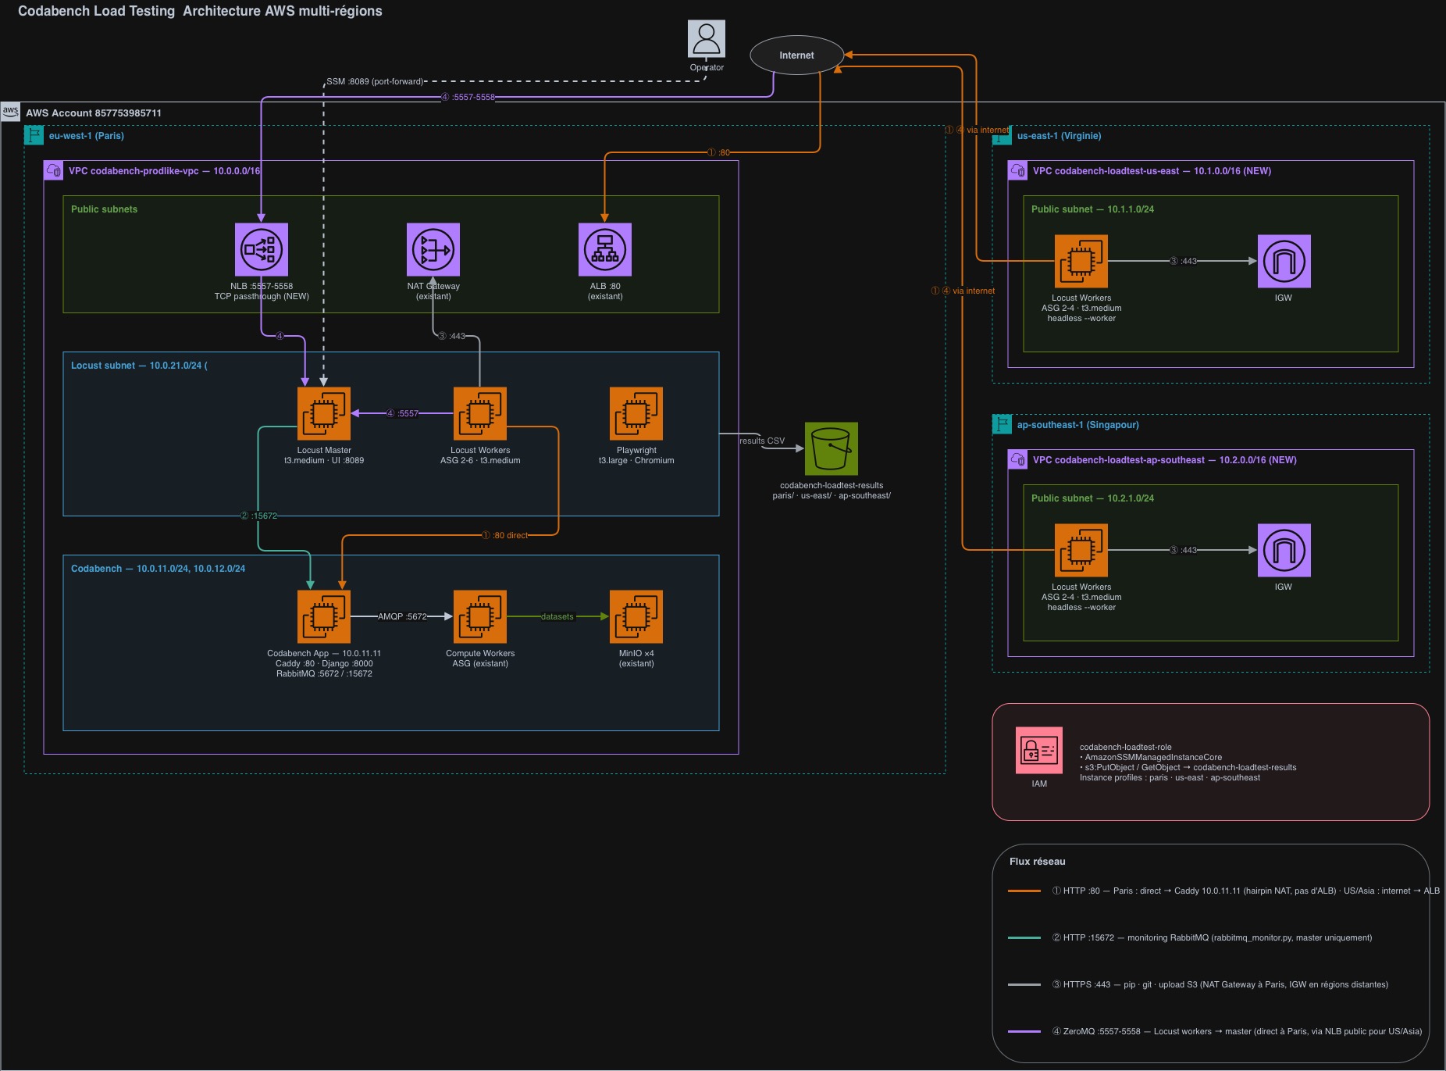The width and height of the screenshot is (1446, 1071).
Task: Click the codabench-loadtest-us-east VPC icon
Action: click(x=1017, y=170)
